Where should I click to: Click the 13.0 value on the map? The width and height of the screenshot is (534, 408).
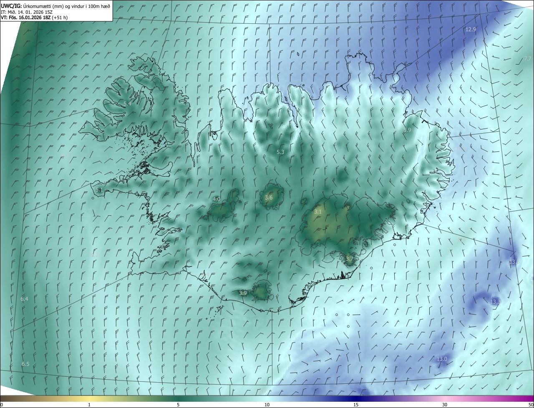point(442,359)
